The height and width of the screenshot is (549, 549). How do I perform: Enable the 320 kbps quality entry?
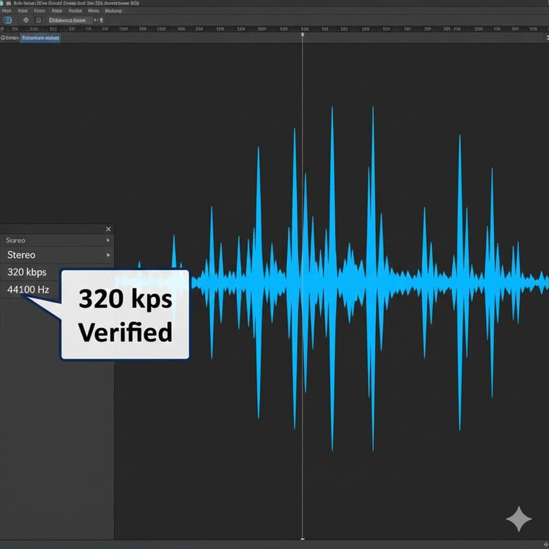click(27, 272)
